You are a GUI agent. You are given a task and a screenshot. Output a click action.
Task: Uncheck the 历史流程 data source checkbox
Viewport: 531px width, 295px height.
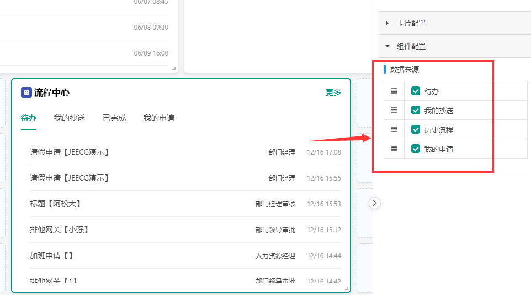coord(416,129)
